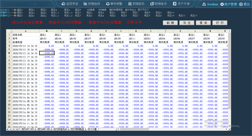Go to next sheet tab arrow
The height and width of the screenshot is (136, 252).
click(x=14, y=129)
